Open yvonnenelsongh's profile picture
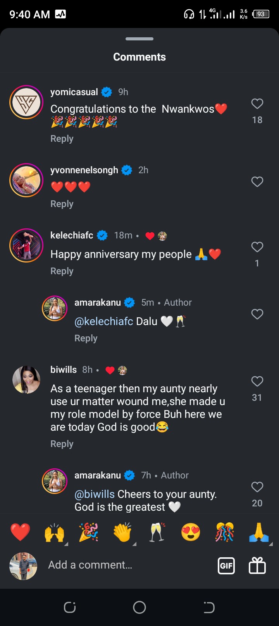This screenshot has width=279, height=626. click(26, 180)
